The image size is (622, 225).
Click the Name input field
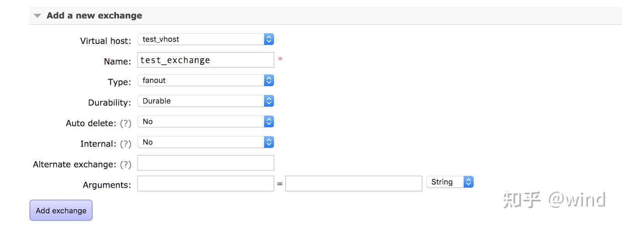pos(205,60)
